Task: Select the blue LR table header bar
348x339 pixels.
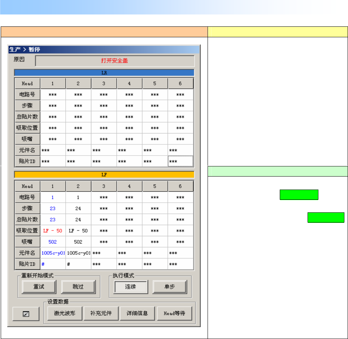Action: click(x=104, y=73)
